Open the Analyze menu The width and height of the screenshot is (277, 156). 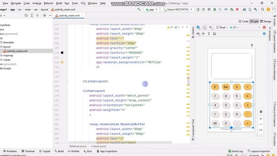[37, 3]
